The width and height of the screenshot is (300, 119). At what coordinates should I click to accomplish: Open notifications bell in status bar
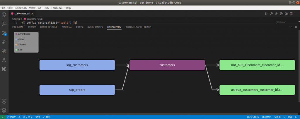pyautogui.click(x=296, y=117)
